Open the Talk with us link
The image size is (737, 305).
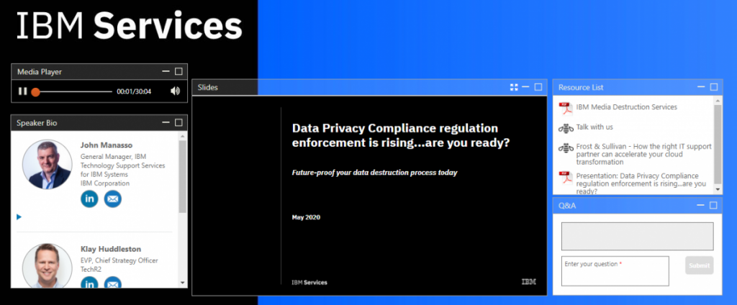(594, 127)
